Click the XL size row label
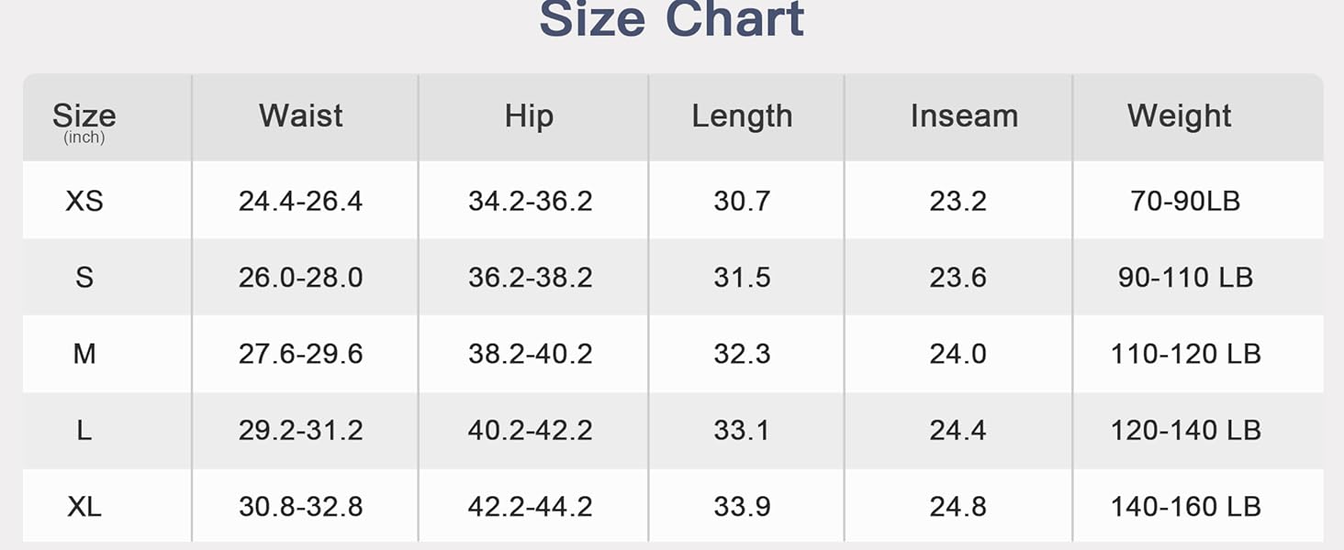Screen dimensions: 1344x550 click(x=84, y=506)
